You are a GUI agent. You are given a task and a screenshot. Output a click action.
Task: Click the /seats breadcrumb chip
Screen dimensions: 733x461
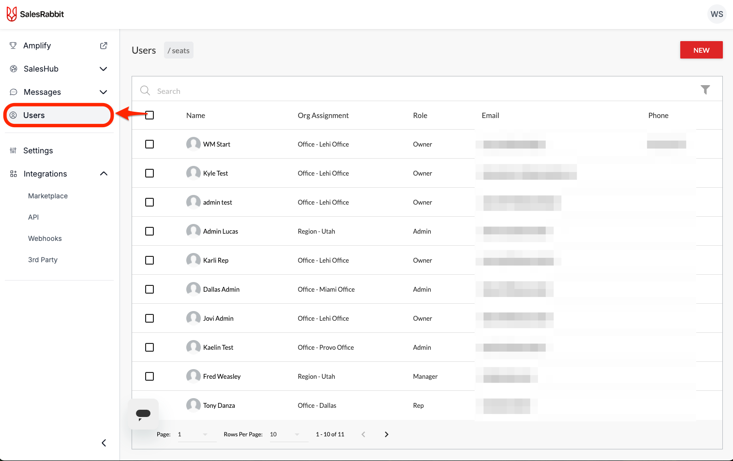pyautogui.click(x=179, y=50)
